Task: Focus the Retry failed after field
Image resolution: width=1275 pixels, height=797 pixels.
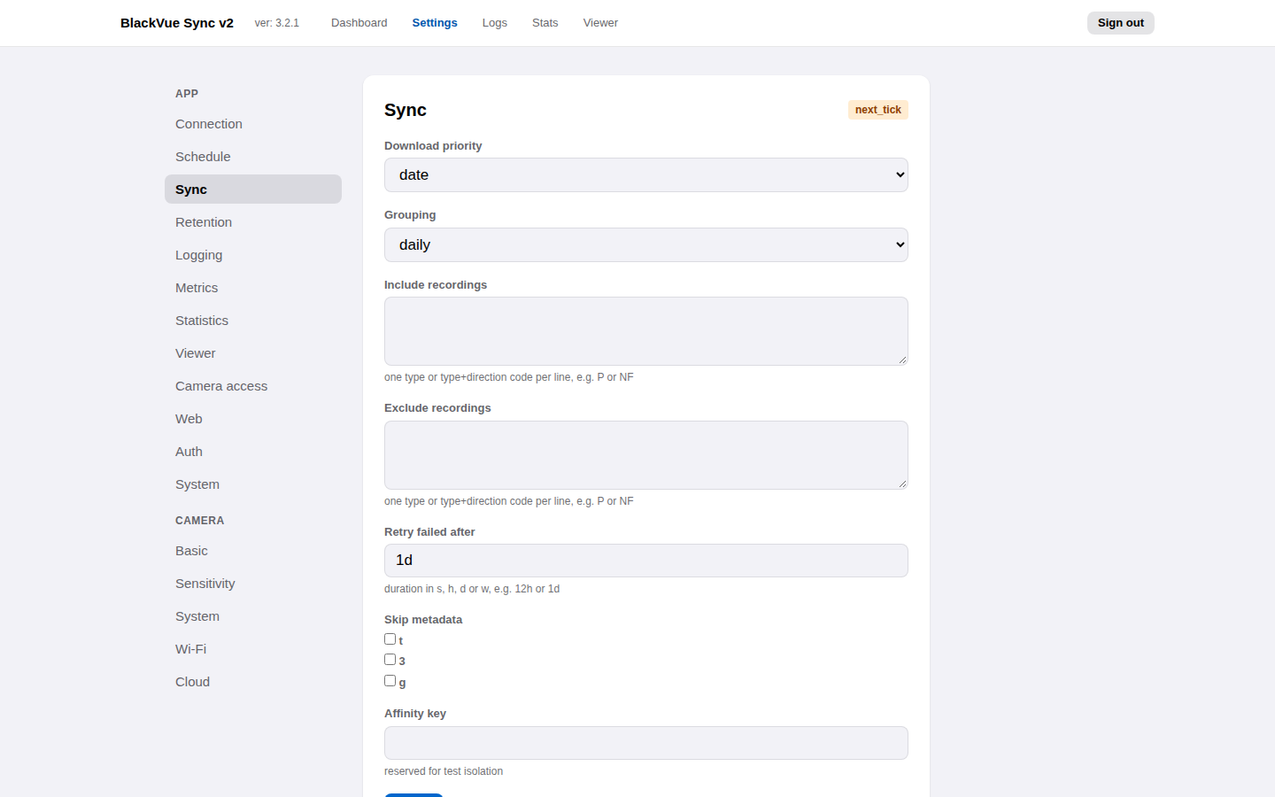Action: [x=646, y=561]
